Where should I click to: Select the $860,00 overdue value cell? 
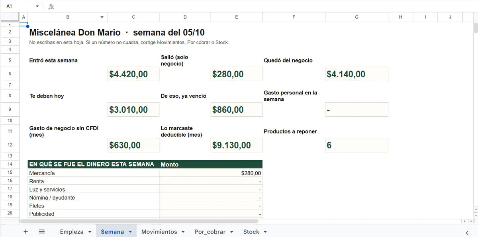tap(237, 110)
